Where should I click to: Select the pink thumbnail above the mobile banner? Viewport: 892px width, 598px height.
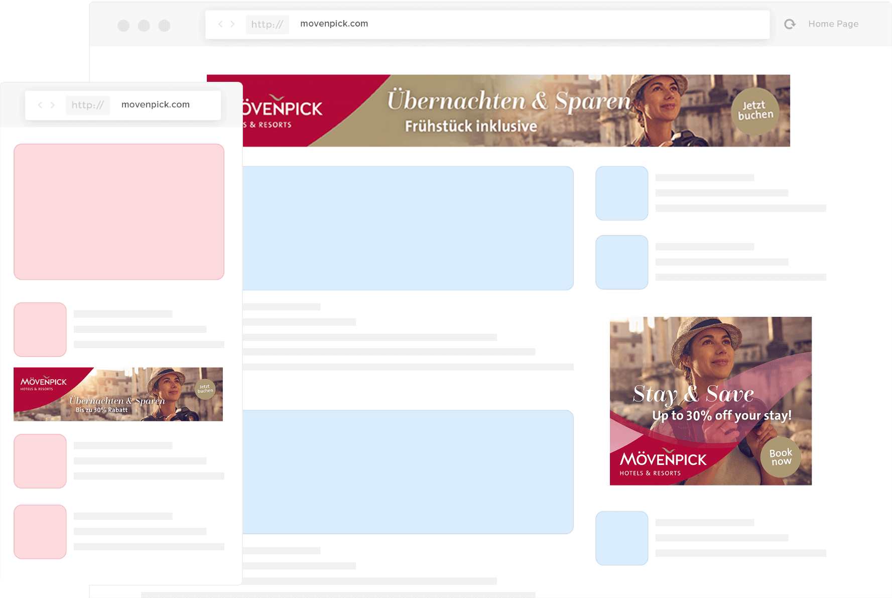coord(40,329)
